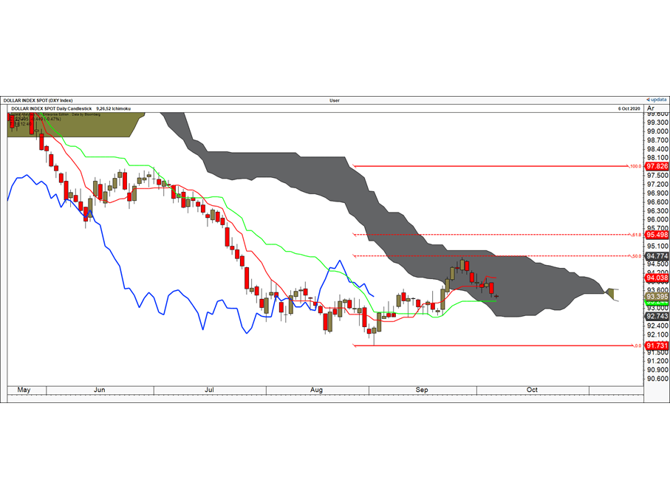Click the '0.0' Fibonacci level label
Screen dimensions: 670x502
pyautogui.click(x=637, y=345)
